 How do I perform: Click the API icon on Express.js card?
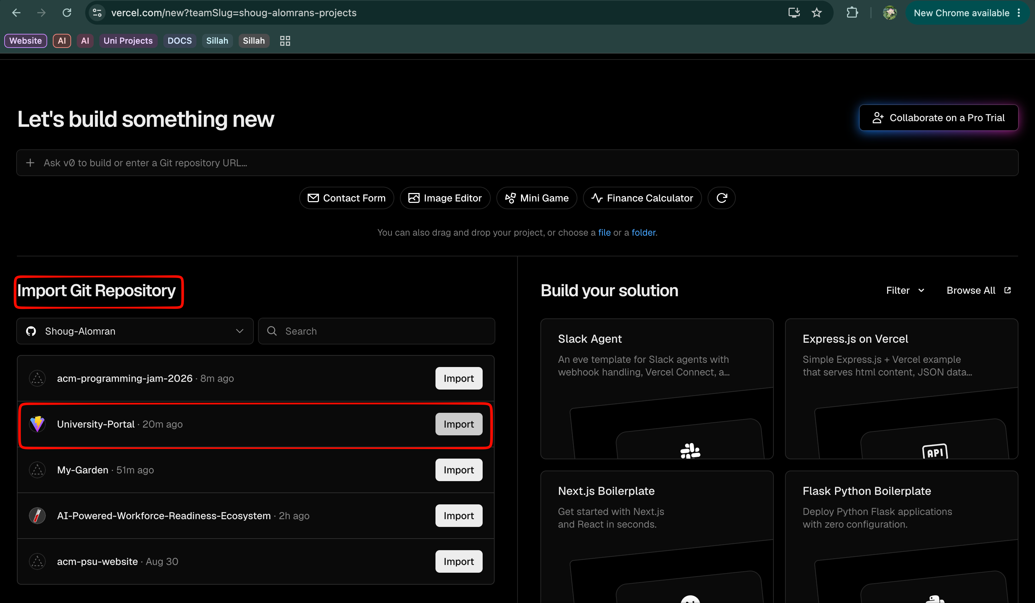pos(935,451)
